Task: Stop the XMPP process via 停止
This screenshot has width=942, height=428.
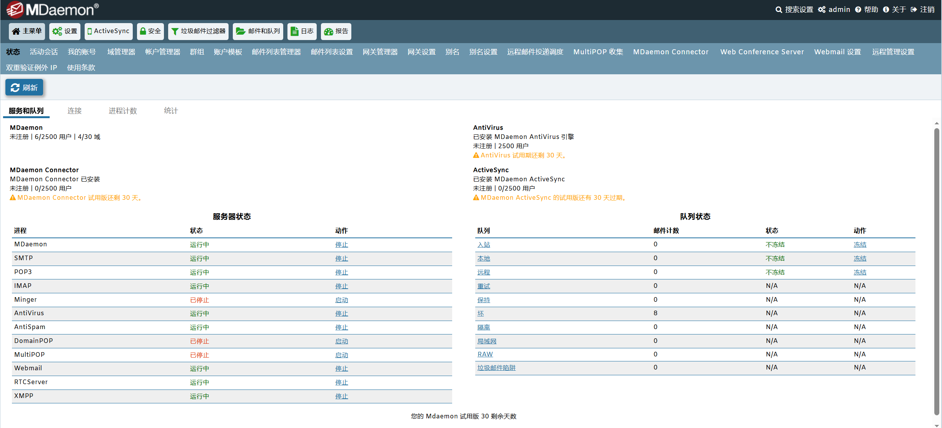Action: point(342,396)
